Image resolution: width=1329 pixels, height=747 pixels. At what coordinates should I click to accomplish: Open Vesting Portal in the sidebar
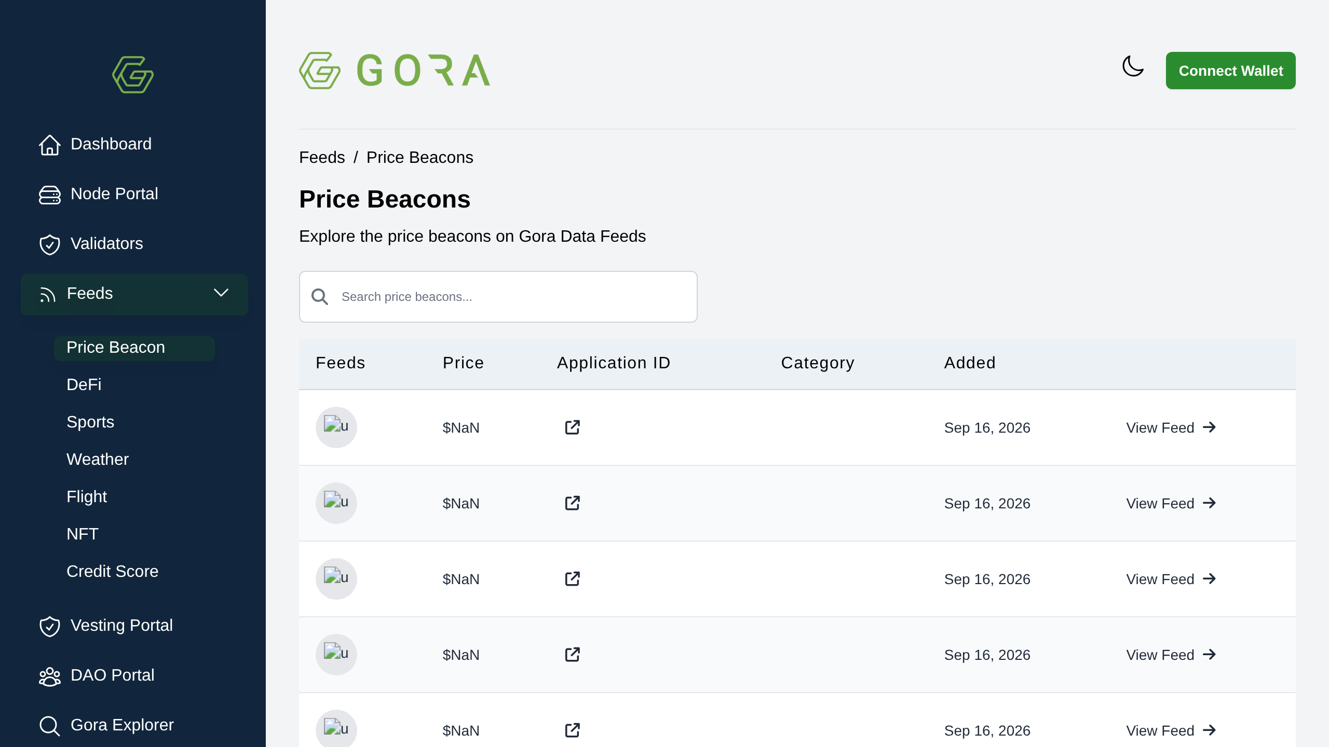click(x=121, y=625)
